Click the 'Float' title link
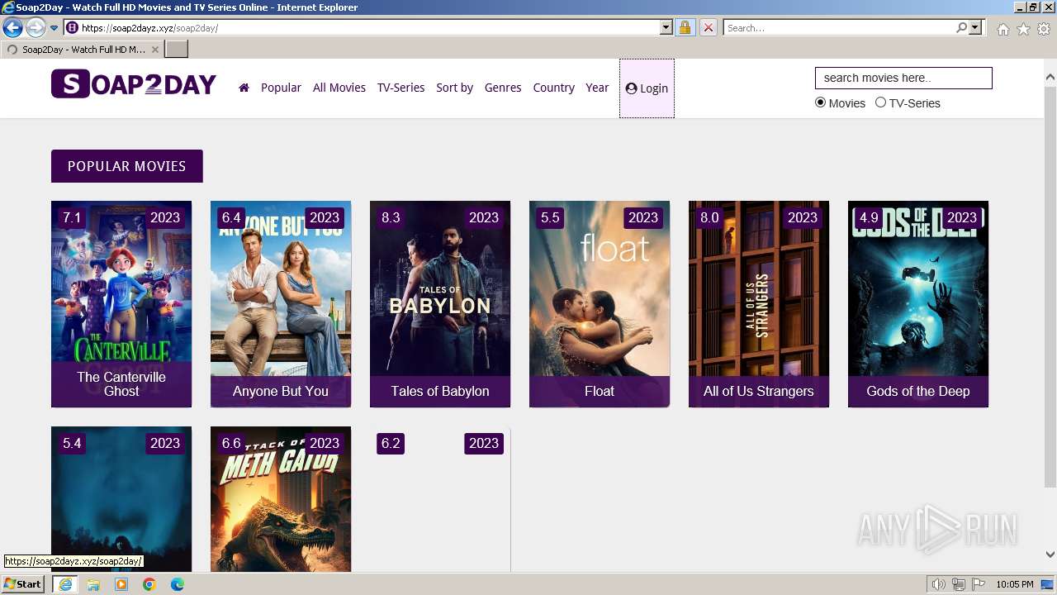 click(600, 391)
